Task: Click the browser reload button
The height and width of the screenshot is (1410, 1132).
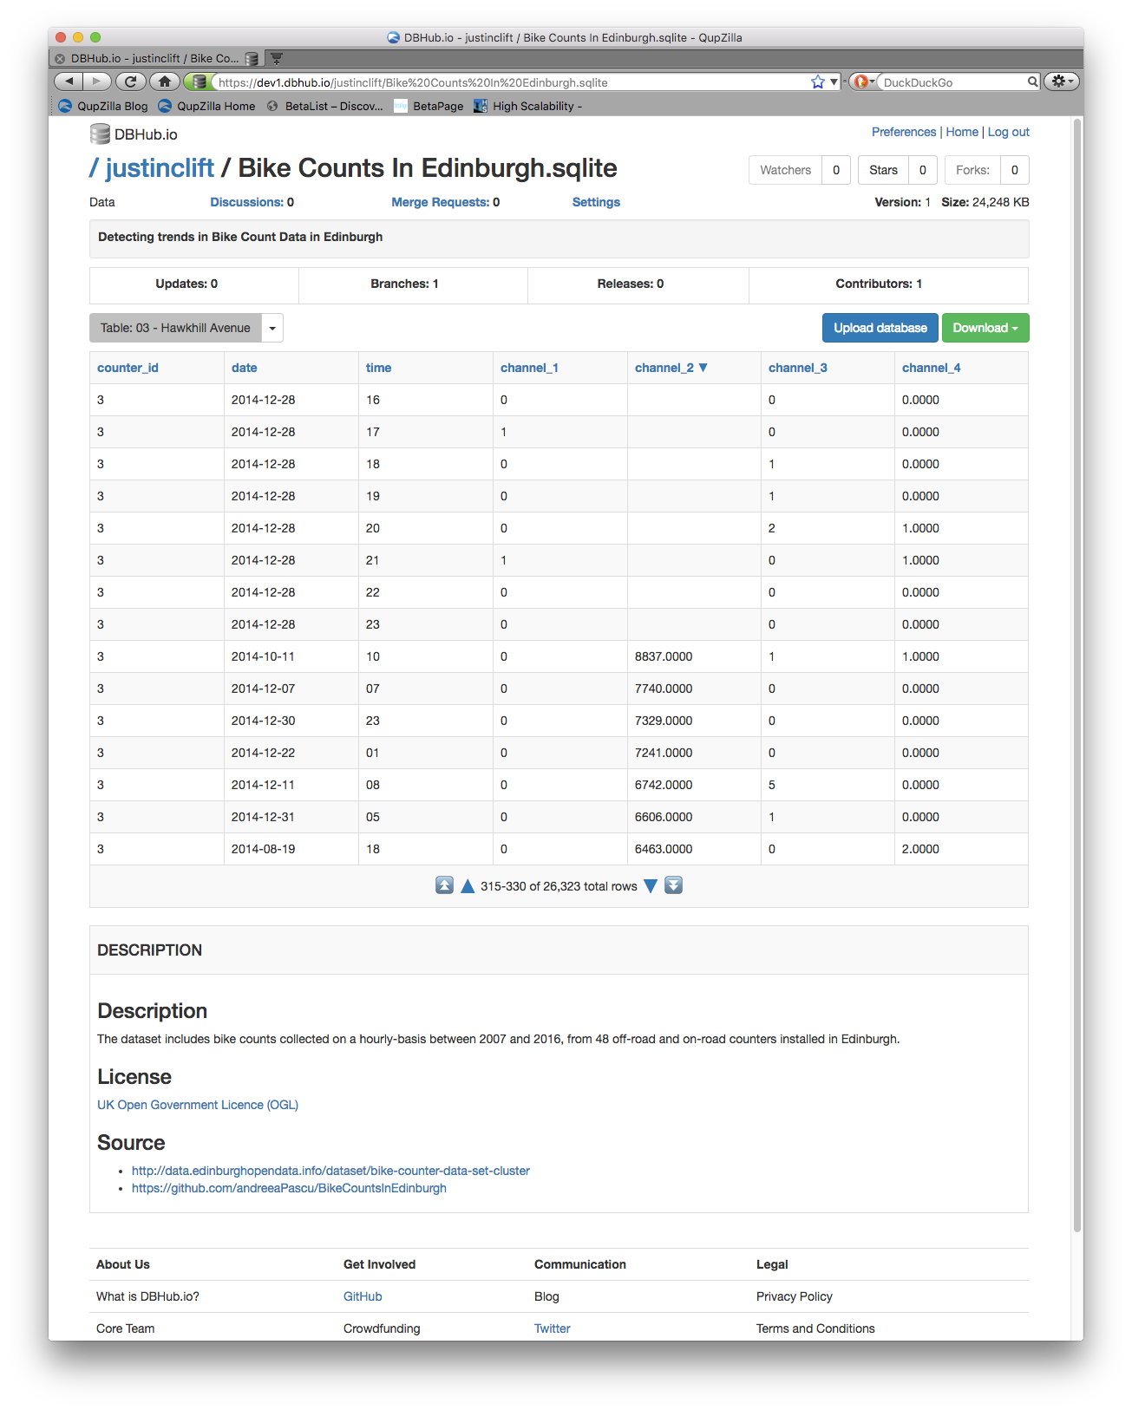Action: point(130,82)
